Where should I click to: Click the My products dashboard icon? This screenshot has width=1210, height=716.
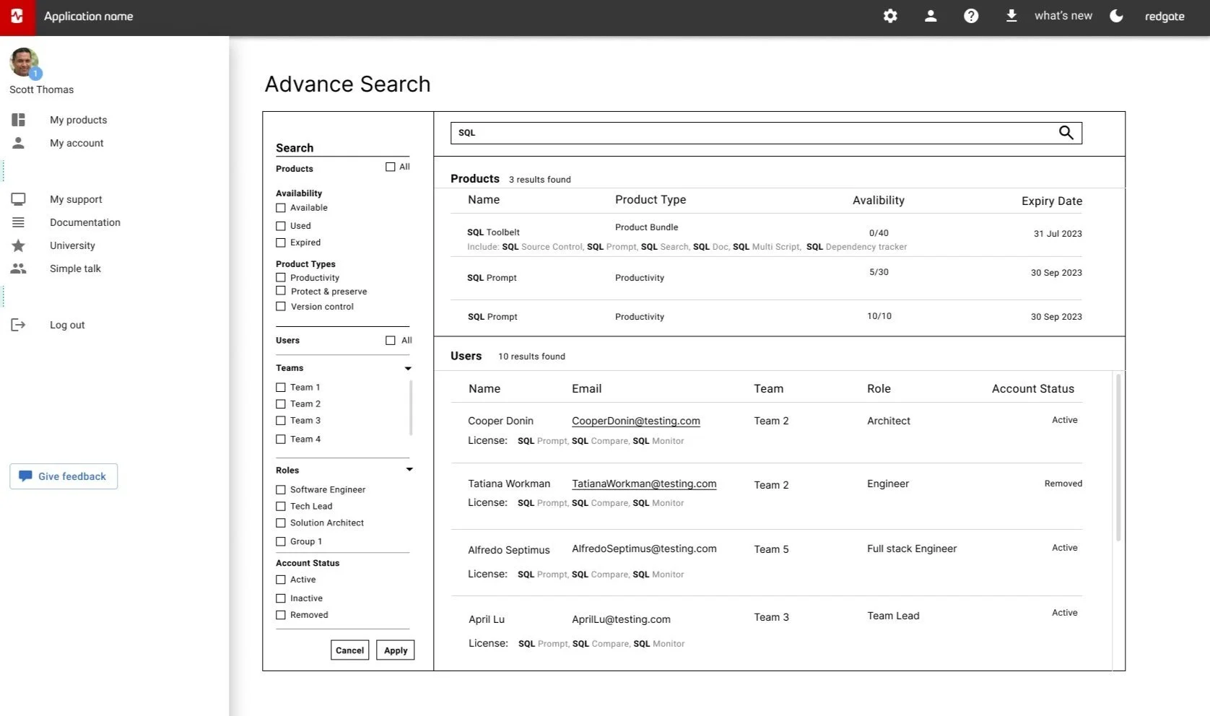point(19,120)
